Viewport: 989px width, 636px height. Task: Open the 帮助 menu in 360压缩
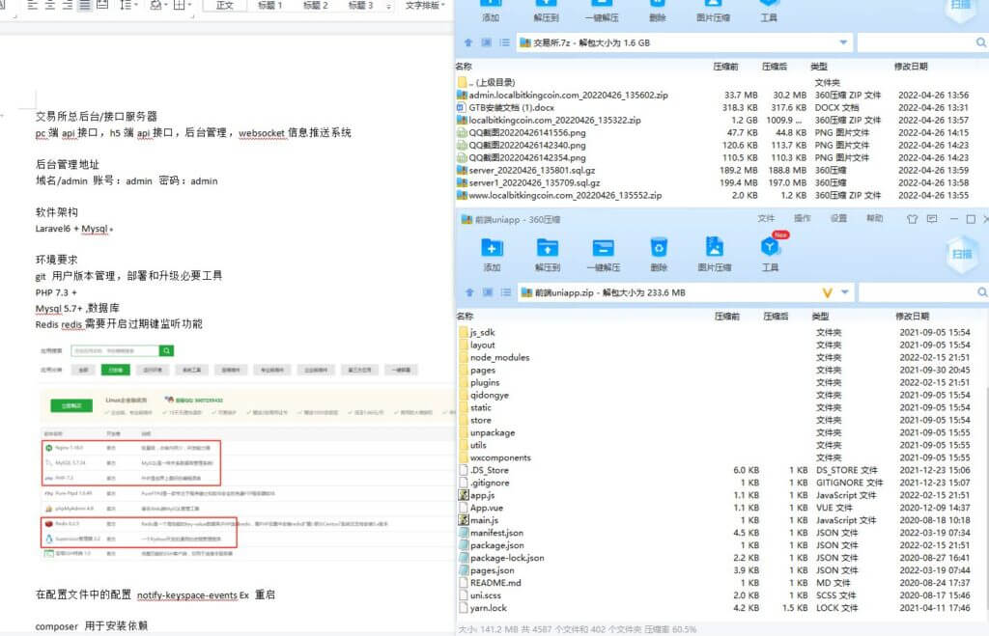point(875,219)
